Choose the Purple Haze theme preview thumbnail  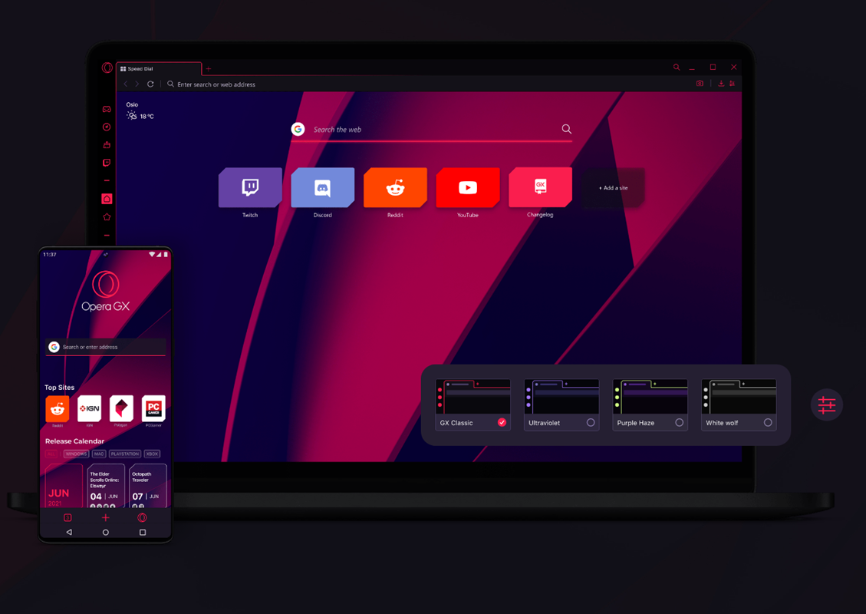pyautogui.click(x=650, y=396)
